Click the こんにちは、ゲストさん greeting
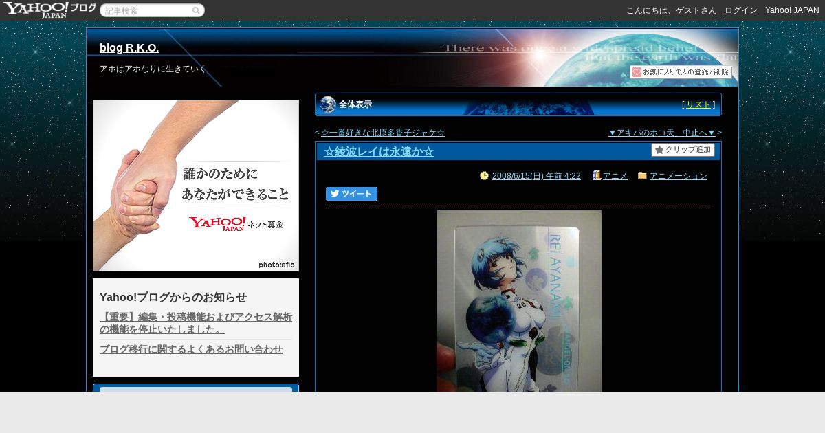825x433 pixels. point(671,10)
